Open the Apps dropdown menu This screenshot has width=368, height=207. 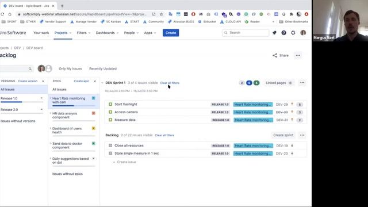(x=150, y=33)
